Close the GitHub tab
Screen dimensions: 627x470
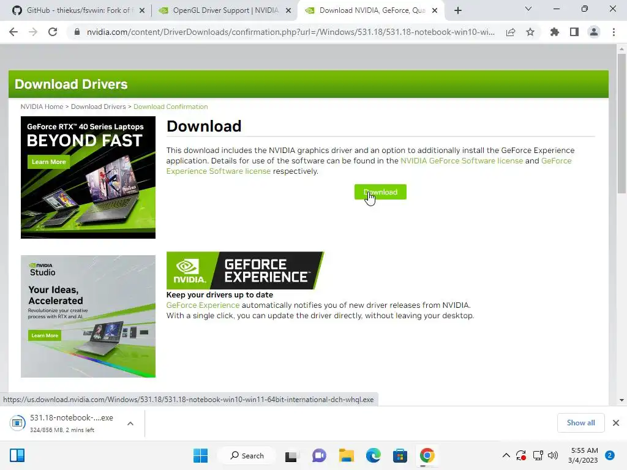142,11
